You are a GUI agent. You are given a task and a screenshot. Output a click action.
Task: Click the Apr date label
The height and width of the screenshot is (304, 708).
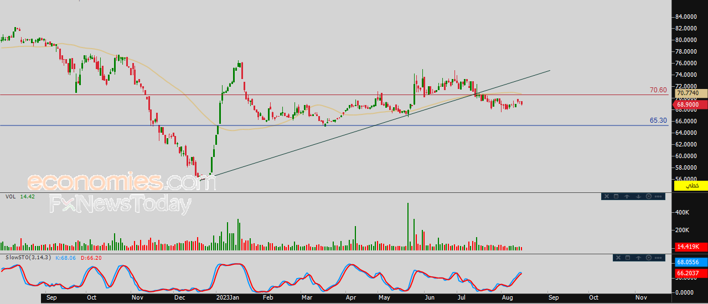point(350,297)
